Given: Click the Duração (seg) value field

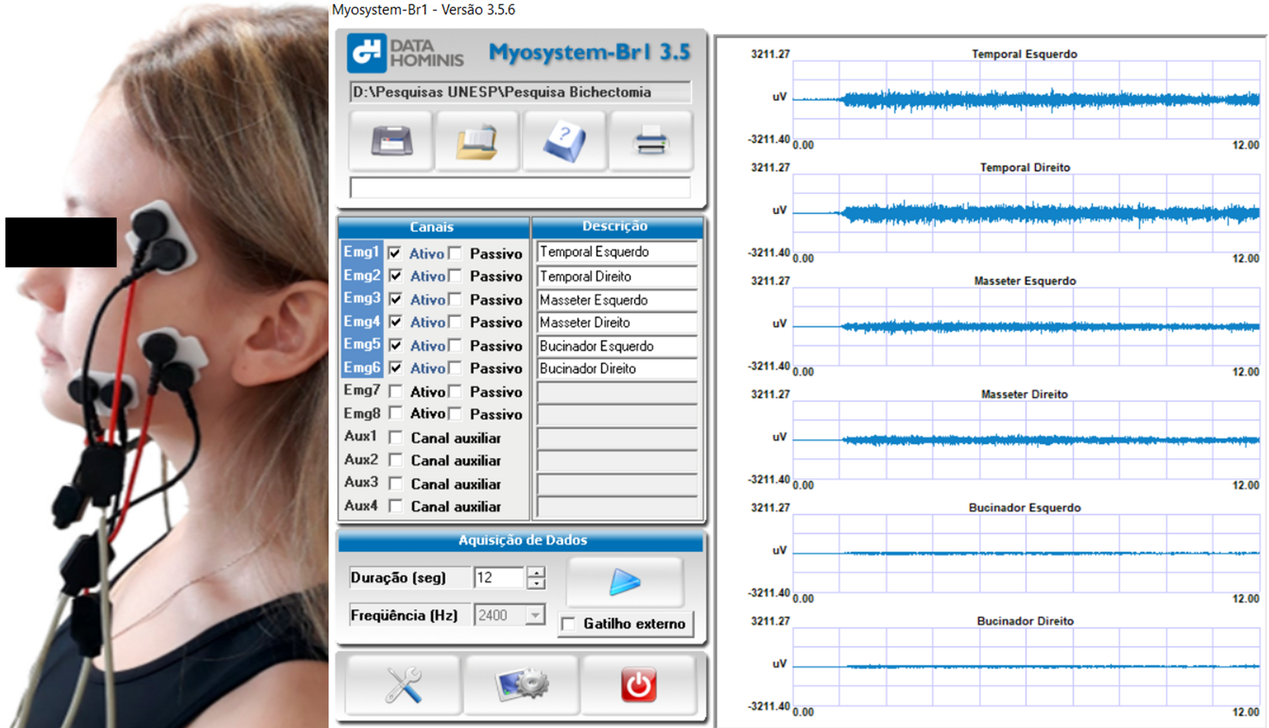Looking at the screenshot, I should (x=499, y=577).
